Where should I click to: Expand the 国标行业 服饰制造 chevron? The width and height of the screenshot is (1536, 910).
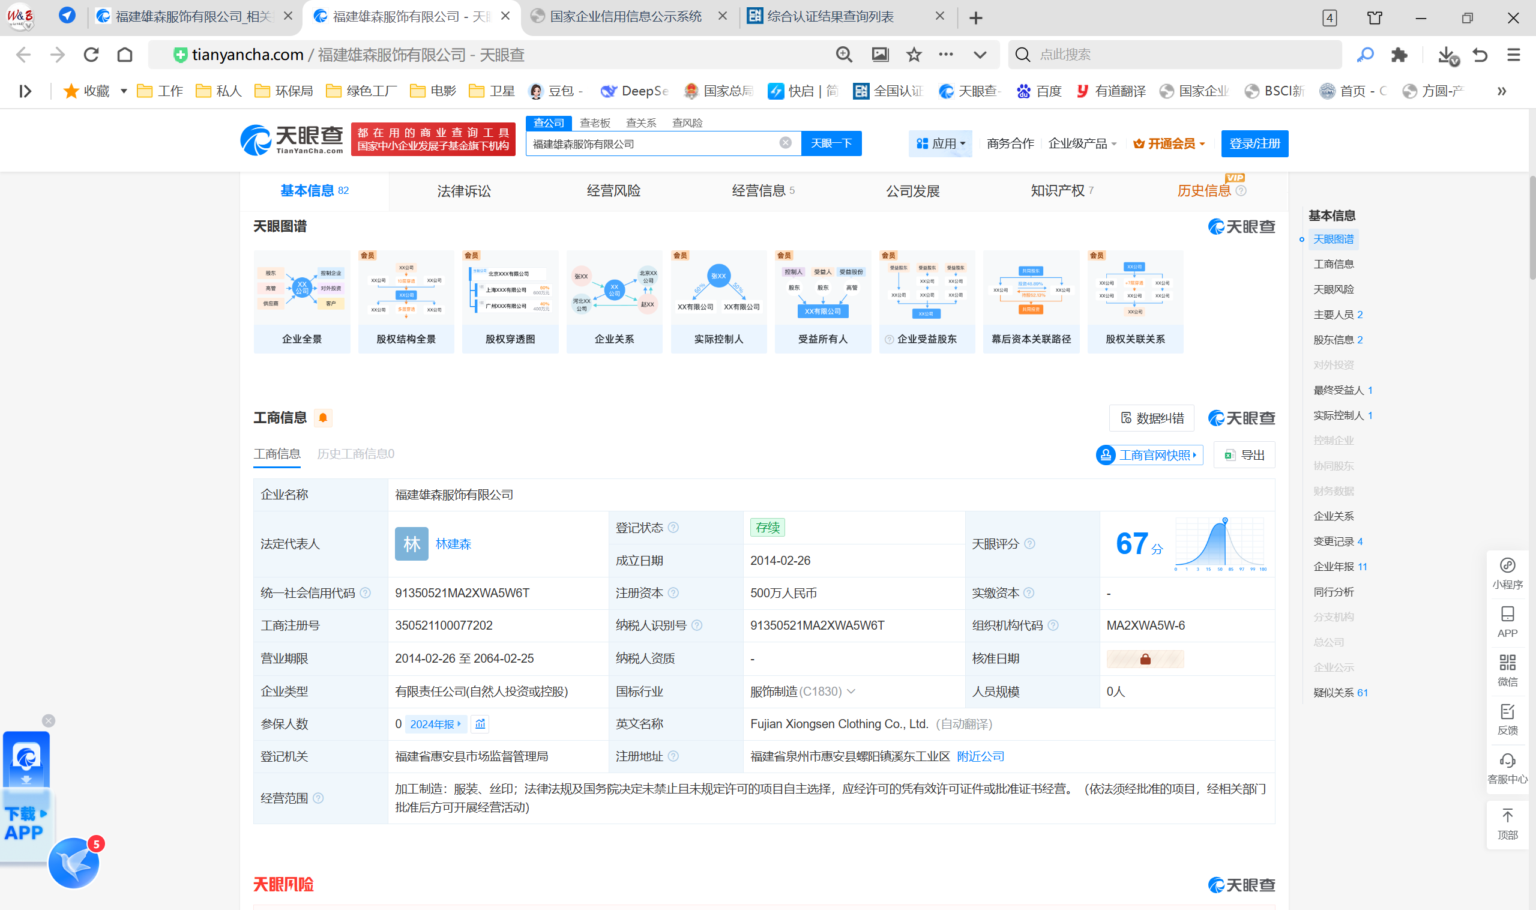click(851, 692)
